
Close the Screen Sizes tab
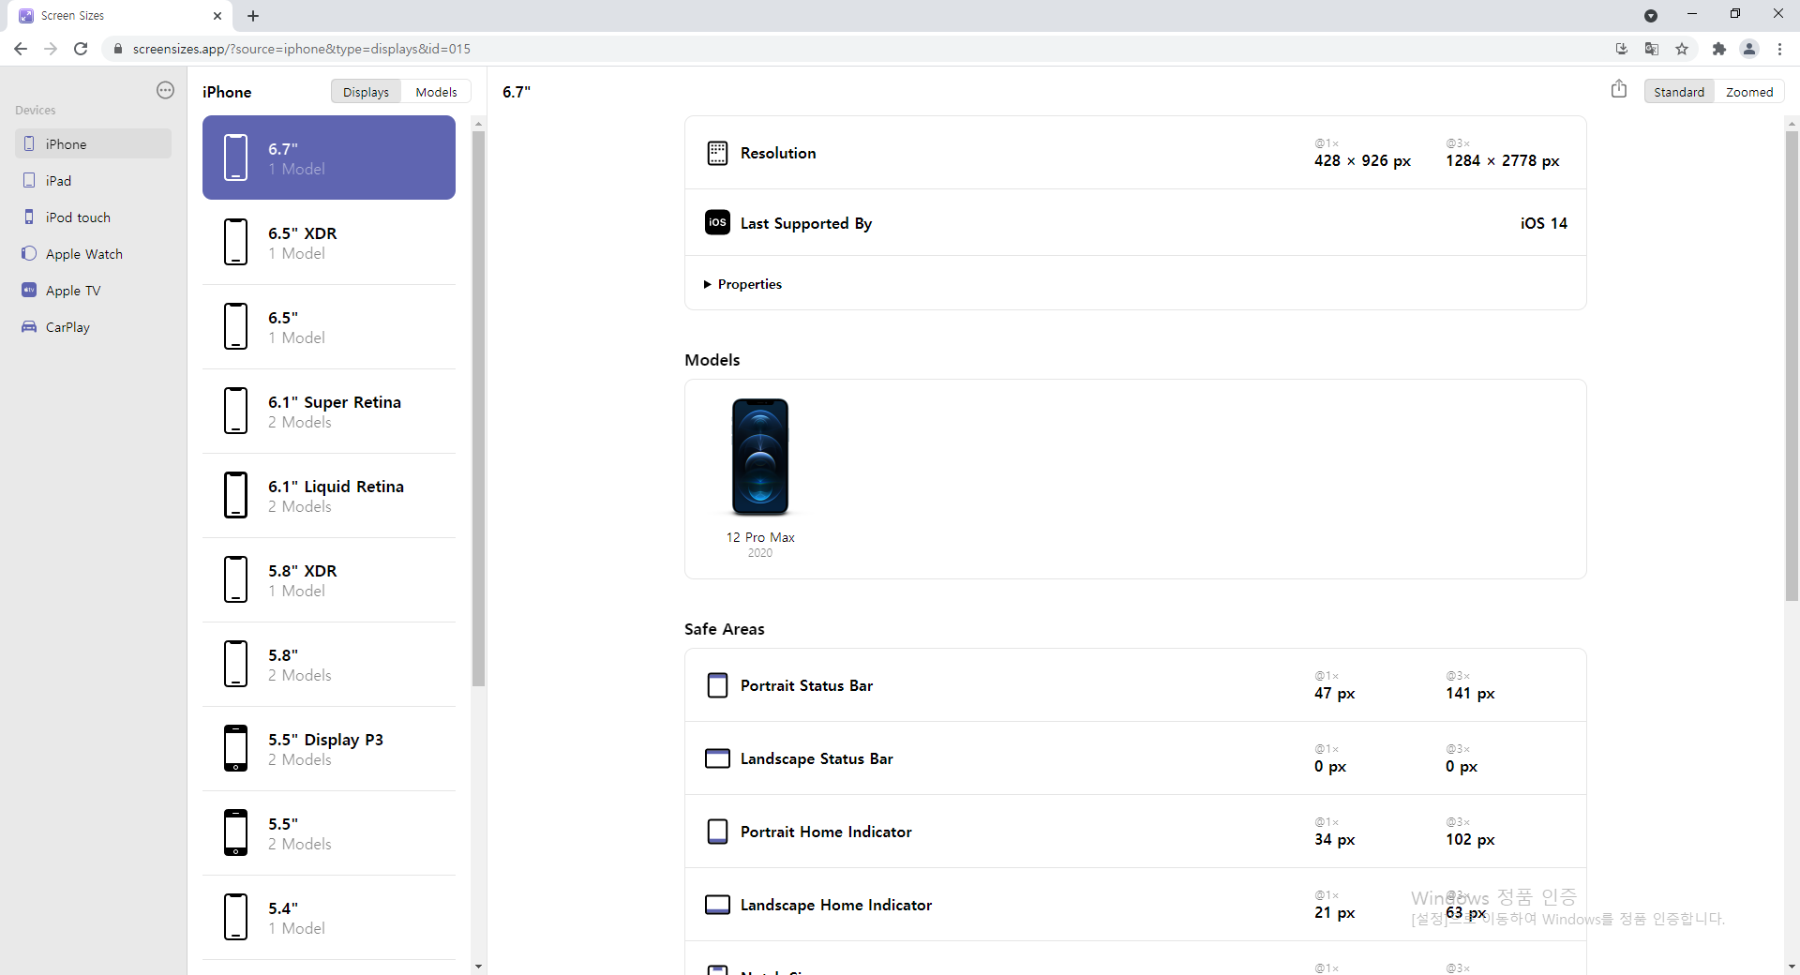click(217, 16)
